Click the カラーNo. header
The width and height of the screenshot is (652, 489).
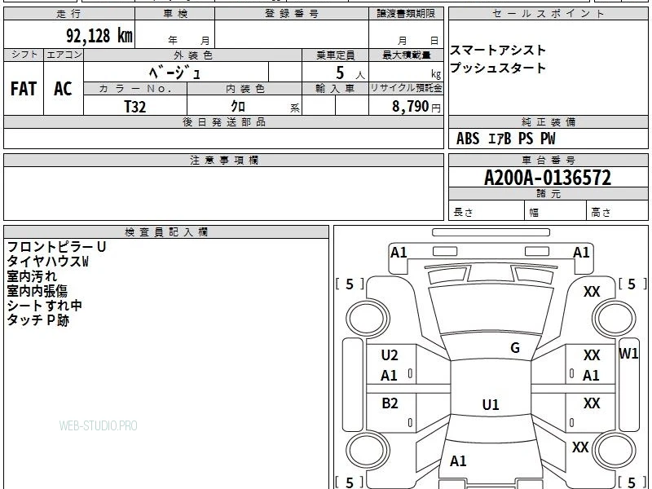coord(135,89)
